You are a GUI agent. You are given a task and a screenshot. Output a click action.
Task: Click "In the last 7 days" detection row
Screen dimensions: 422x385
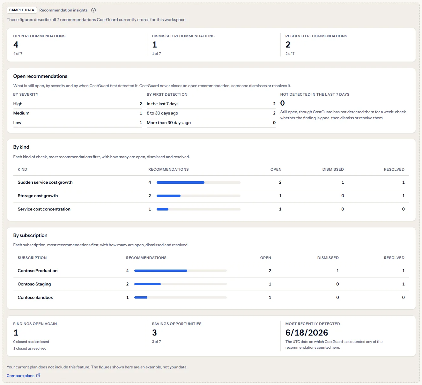(211, 104)
